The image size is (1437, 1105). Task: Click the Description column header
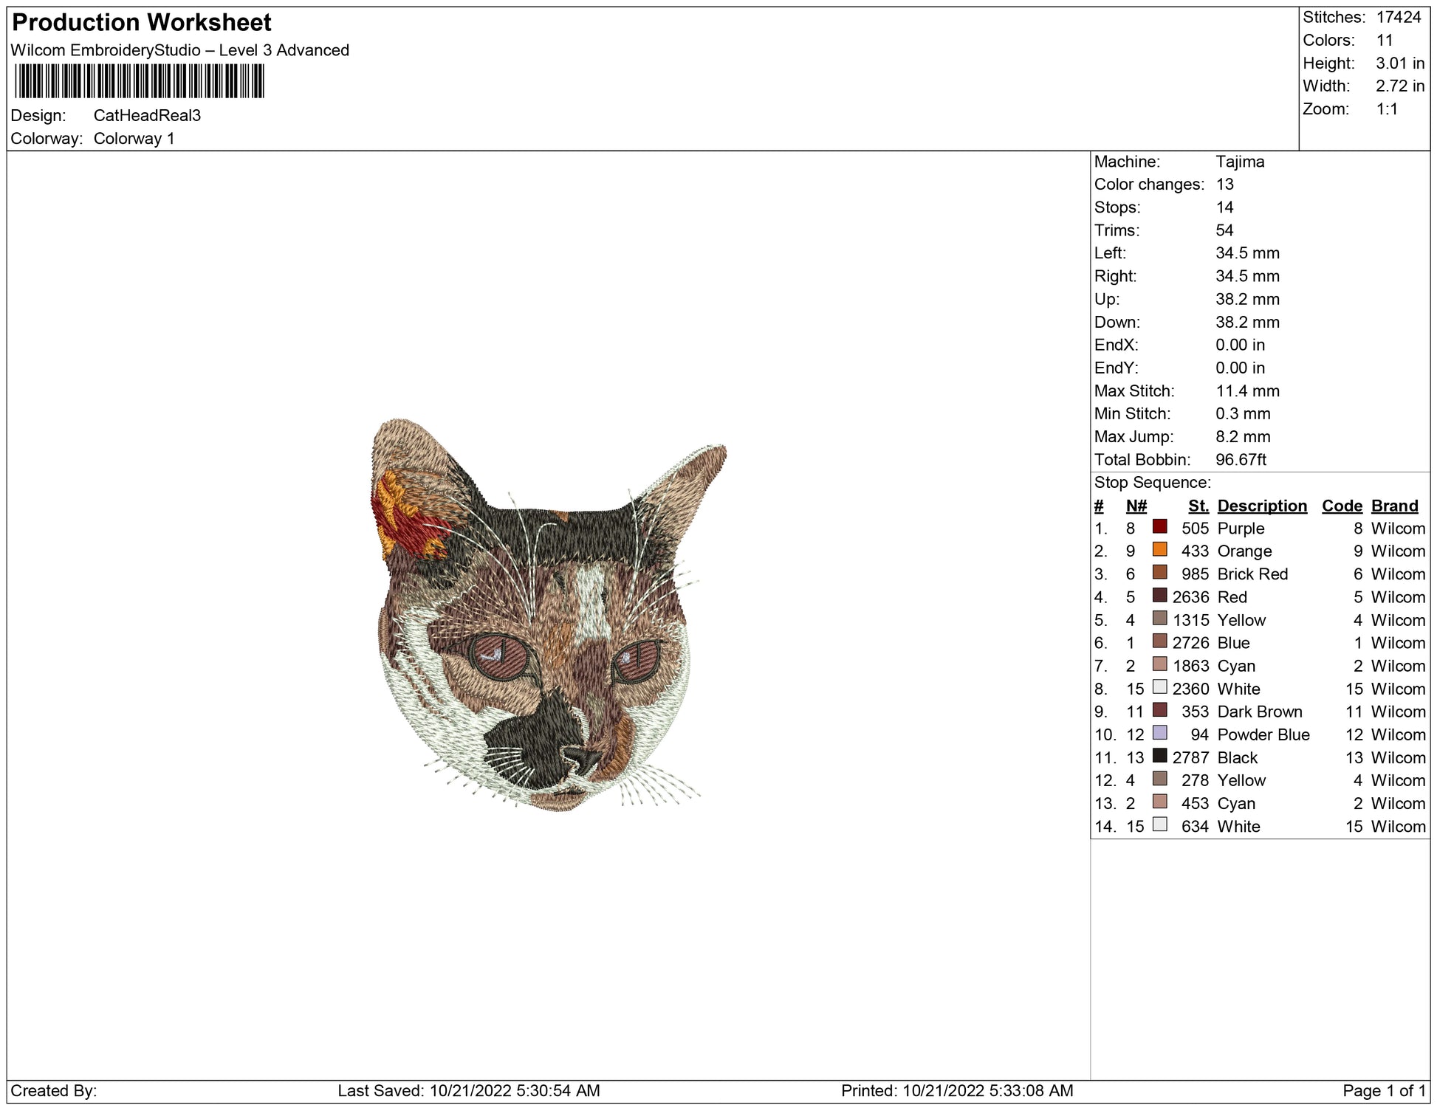(x=1261, y=506)
